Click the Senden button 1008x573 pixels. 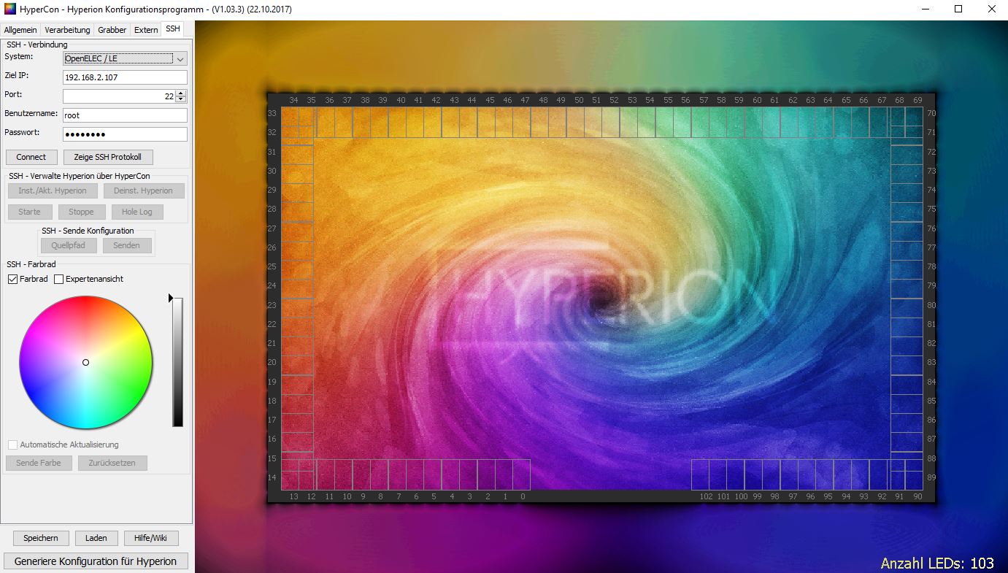[126, 245]
